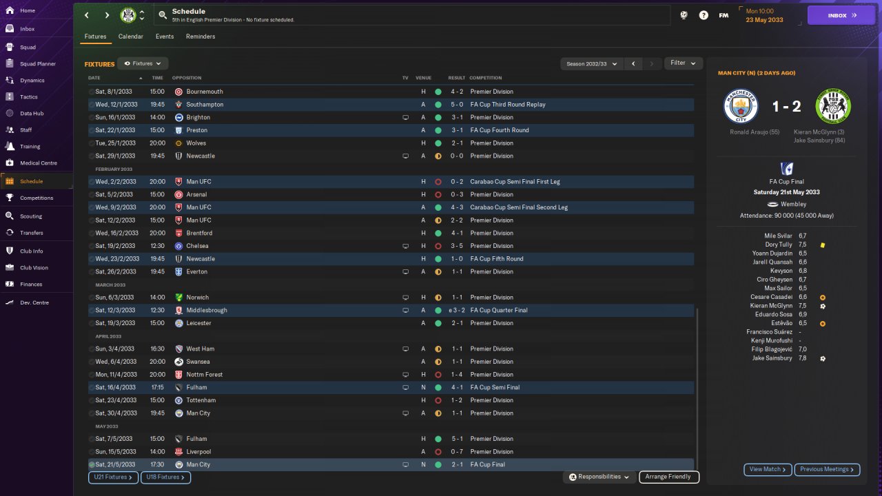Open the Fixtures view dropdown next to the heading
This screenshot has height=496, width=882.
pos(143,63)
